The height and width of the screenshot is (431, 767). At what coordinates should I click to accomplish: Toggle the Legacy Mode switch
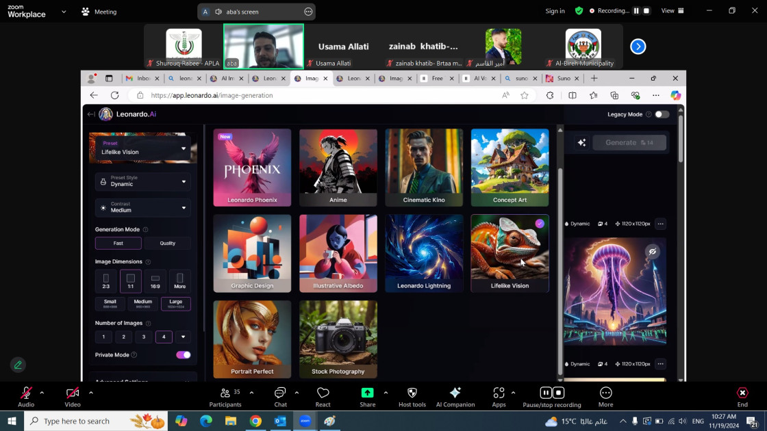coord(662,114)
